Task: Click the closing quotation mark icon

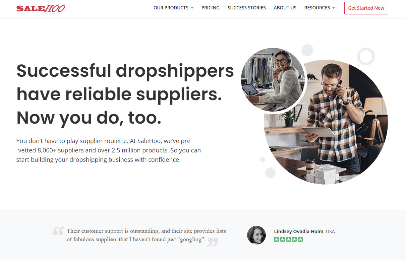Action: (x=213, y=242)
